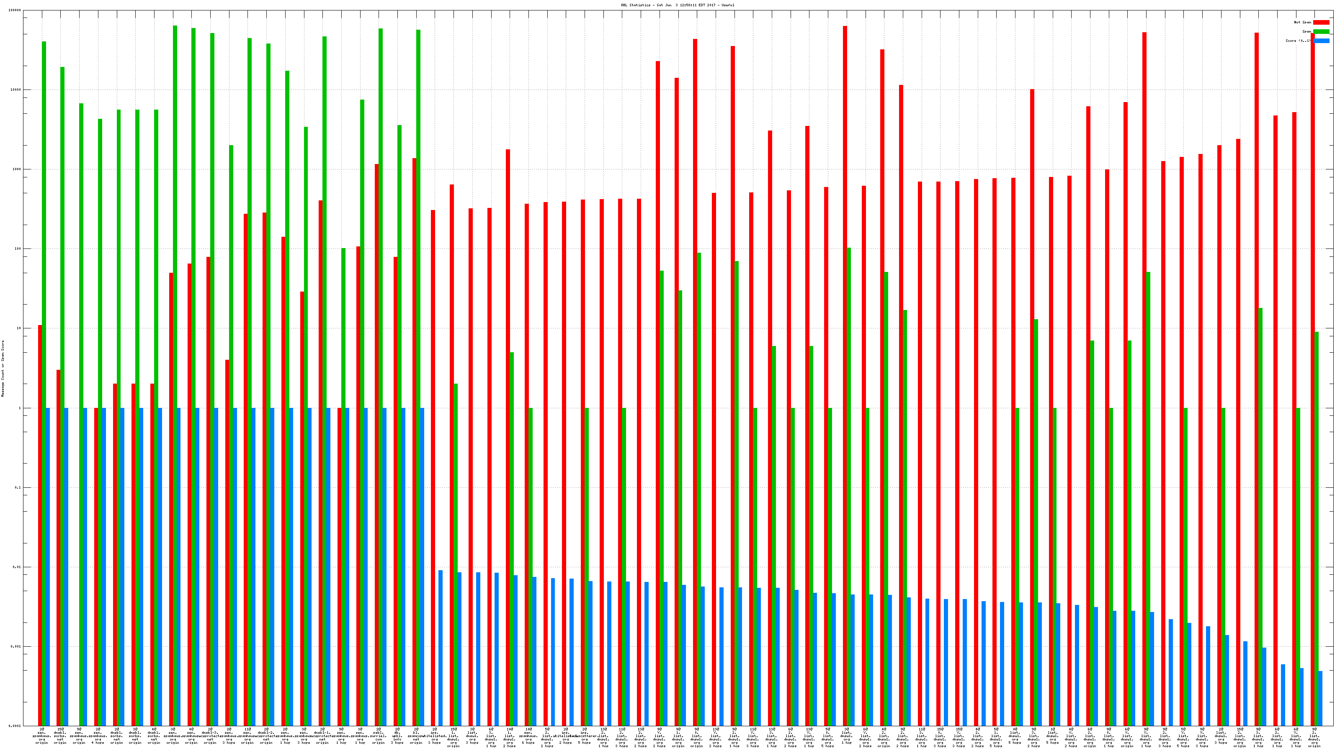Click the 100000 tick on the y-axis

(x=15, y=10)
